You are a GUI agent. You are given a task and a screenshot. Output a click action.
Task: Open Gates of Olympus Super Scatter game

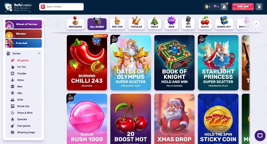[131, 63]
